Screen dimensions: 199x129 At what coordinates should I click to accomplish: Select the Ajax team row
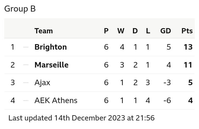pyautogui.click(x=99, y=83)
